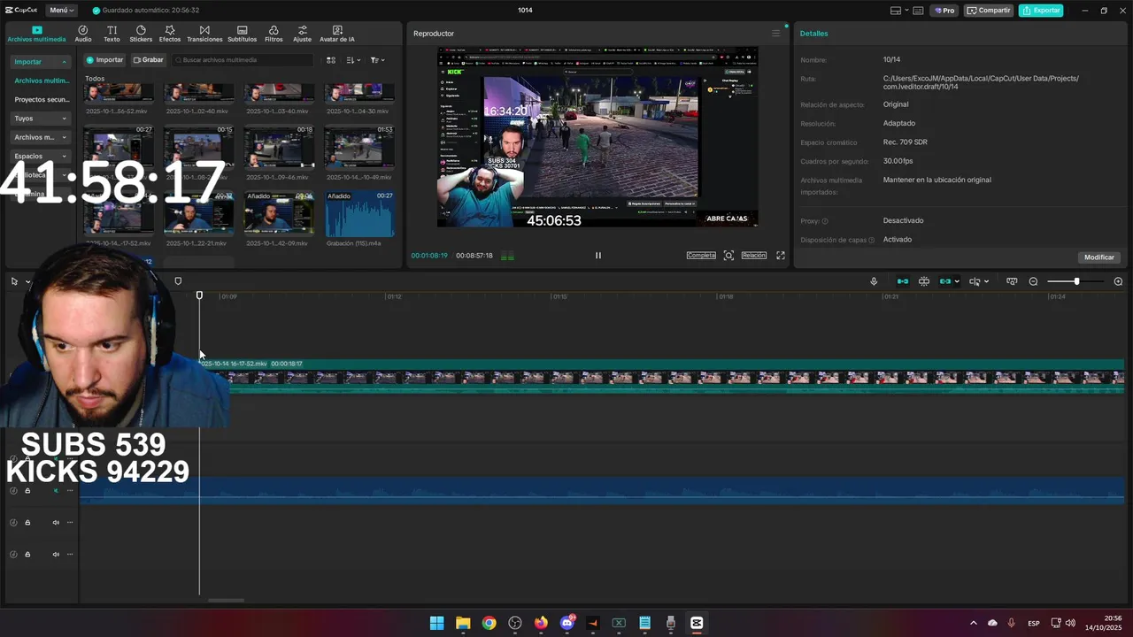Click the Compartir button
1133x637 pixels.
[x=989, y=11]
